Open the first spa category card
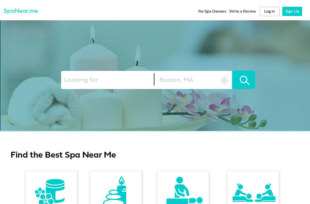This screenshot has width=310, height=204. pyautogui.click(x=51, y=188)
